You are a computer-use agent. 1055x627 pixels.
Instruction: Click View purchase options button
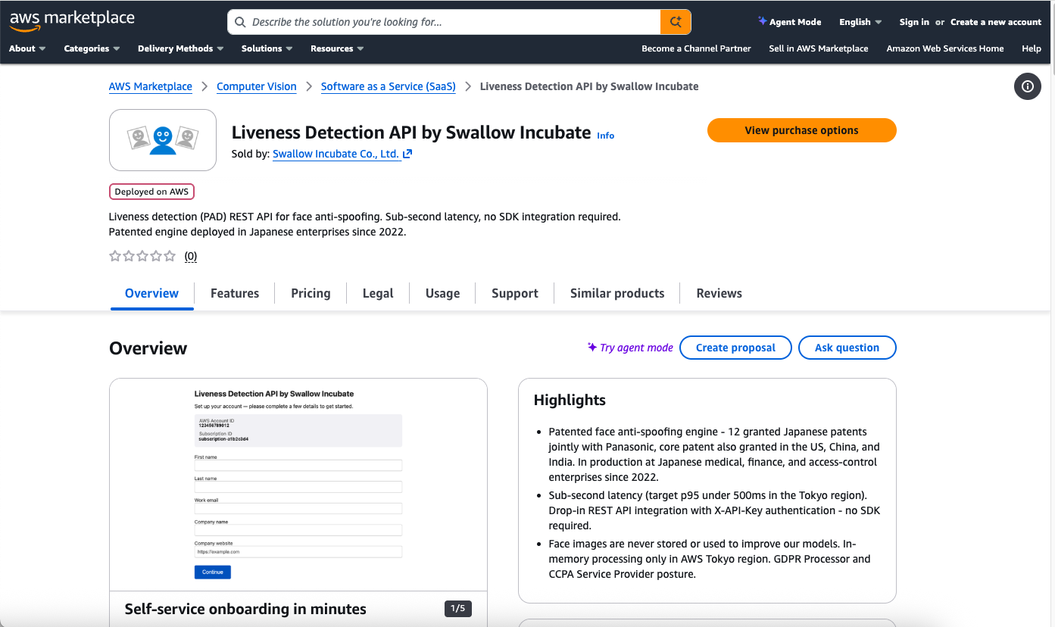[801, 130]
